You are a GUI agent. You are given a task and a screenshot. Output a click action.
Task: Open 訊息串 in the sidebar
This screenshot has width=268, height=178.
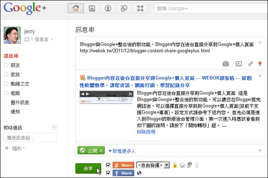[11, 56]
